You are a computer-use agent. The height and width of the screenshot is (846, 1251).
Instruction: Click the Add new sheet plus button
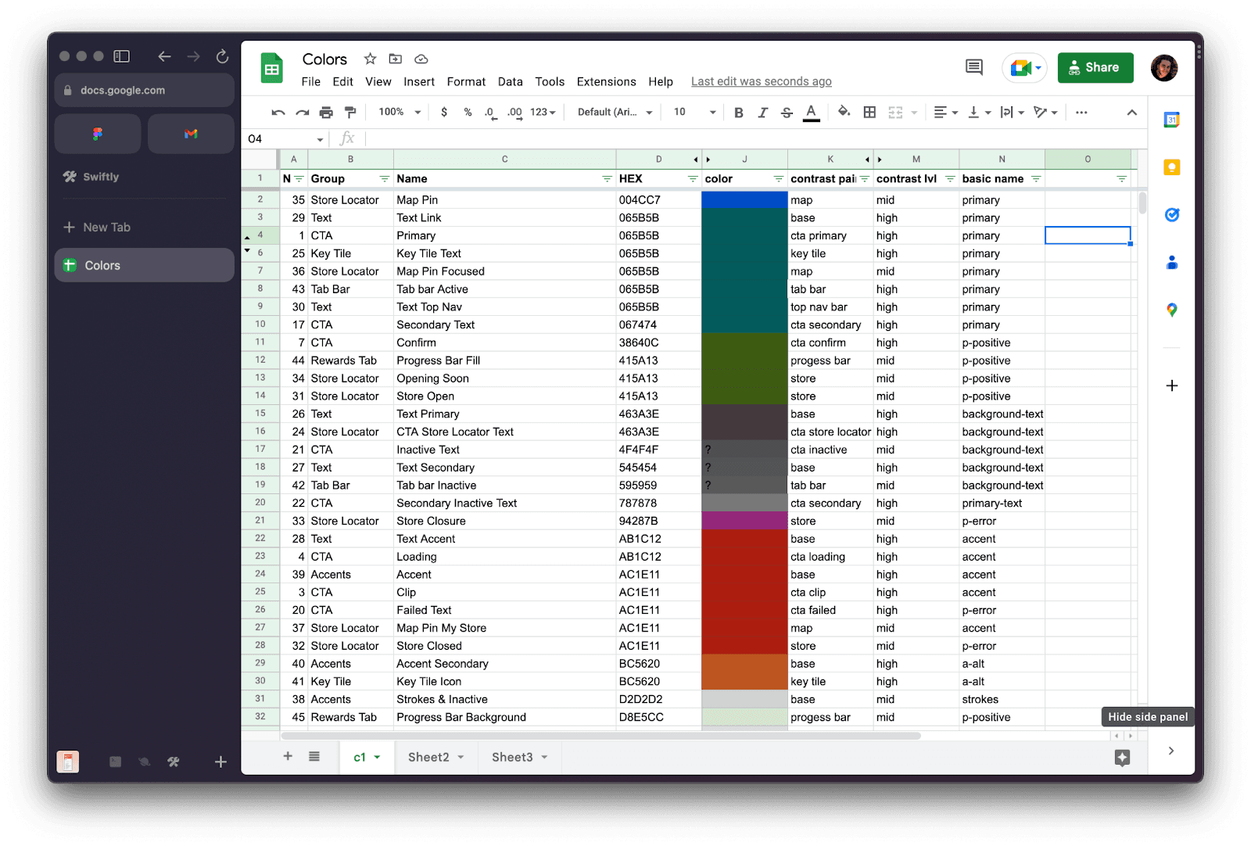[288, 756]
